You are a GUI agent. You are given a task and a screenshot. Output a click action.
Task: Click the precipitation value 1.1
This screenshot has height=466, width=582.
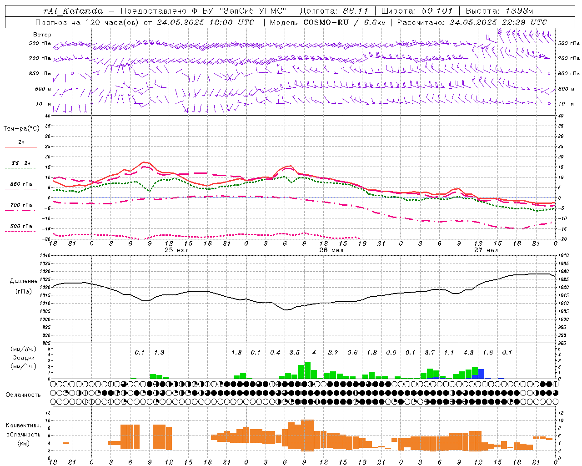449,352
